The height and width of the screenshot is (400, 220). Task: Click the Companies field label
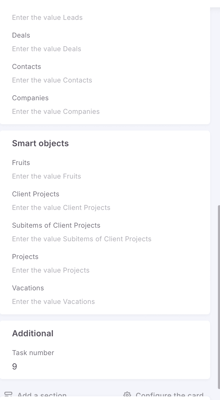tap(30, 98)
